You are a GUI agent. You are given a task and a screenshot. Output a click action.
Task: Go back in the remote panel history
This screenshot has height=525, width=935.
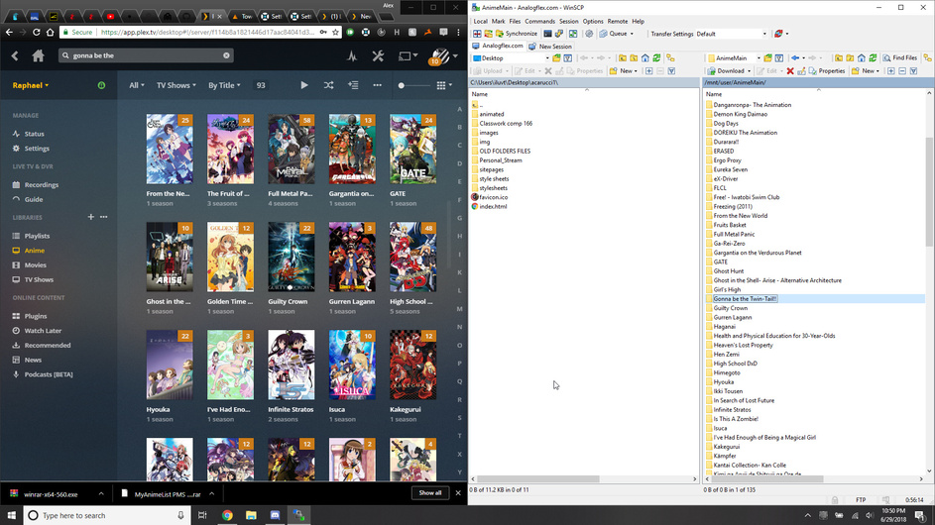(x=795, y=58)
